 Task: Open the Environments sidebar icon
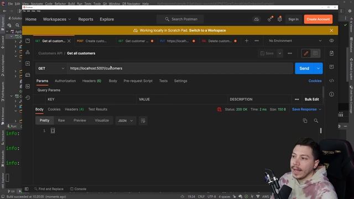(28, 64)
